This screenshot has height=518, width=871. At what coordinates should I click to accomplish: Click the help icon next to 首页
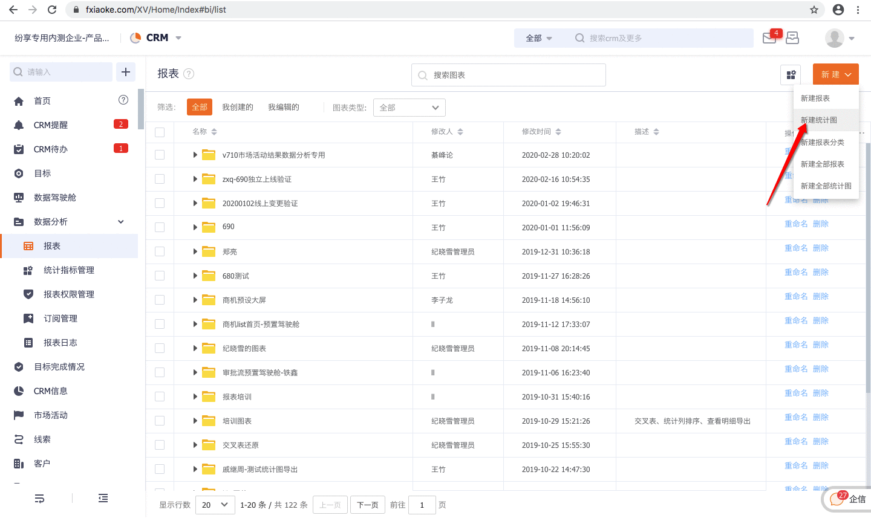pos(123,100)
